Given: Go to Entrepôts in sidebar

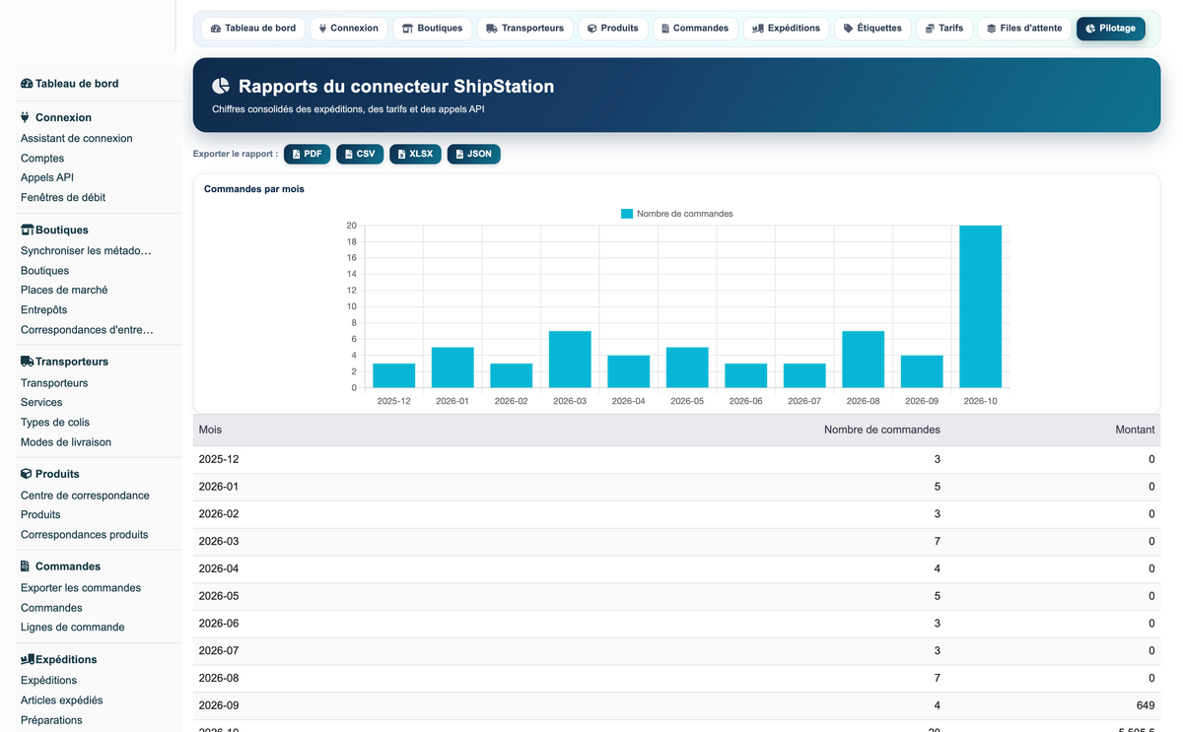Looking at the screenshot, I should click(x=44, y=310).
